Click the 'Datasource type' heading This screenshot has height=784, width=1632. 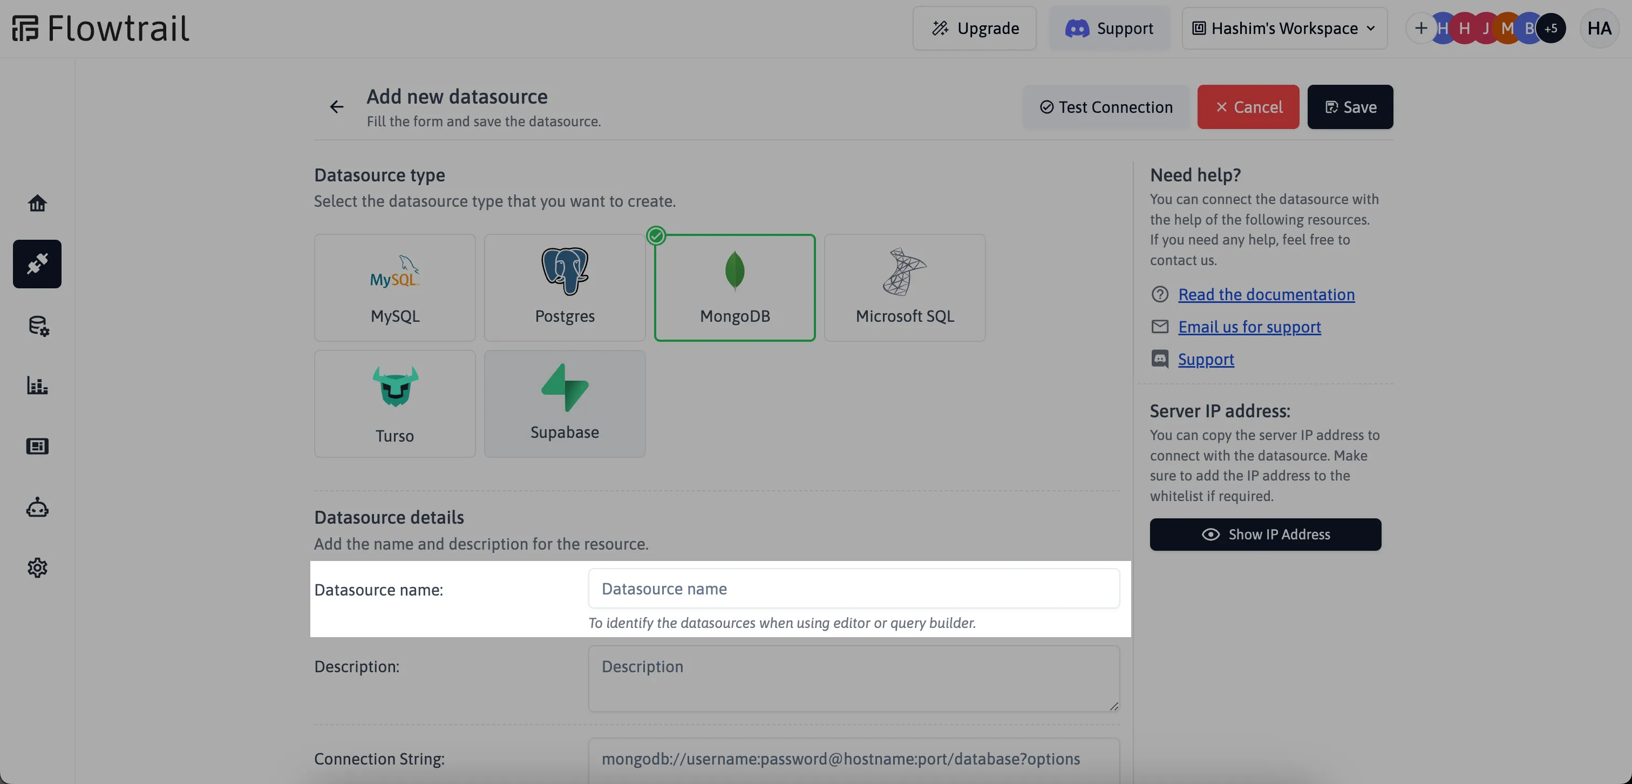[x=379, y=174]
